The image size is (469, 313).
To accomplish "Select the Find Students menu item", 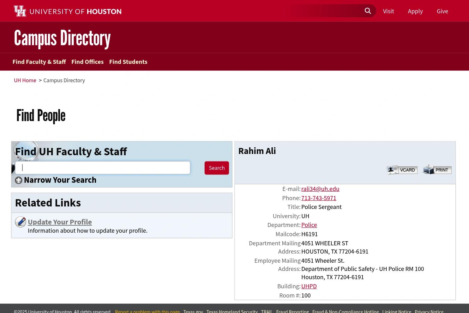I will coord(128,62).
